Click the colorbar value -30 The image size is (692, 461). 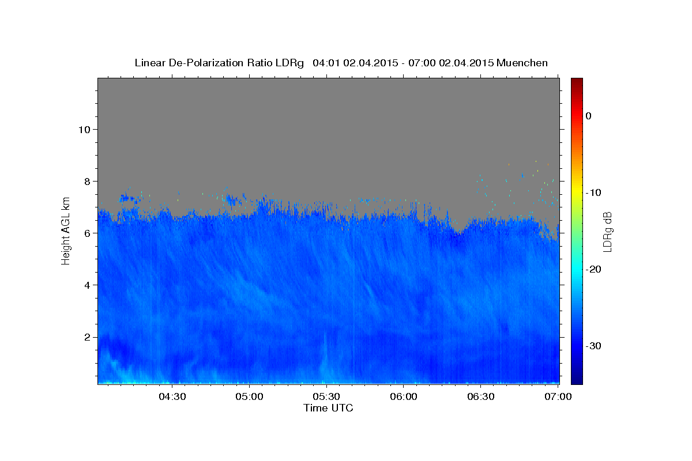593,346
